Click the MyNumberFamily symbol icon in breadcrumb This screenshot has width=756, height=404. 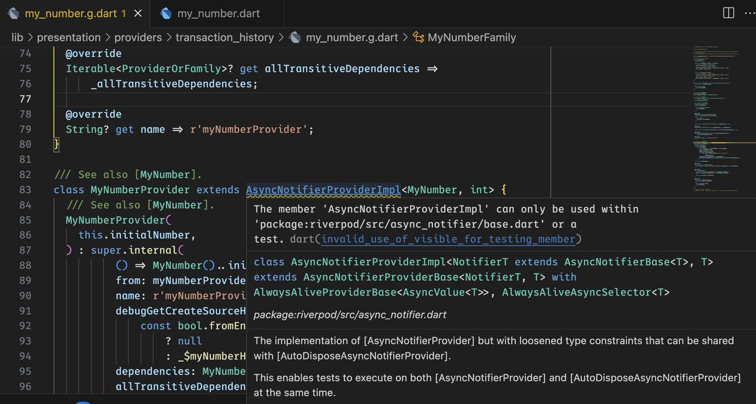418,37
